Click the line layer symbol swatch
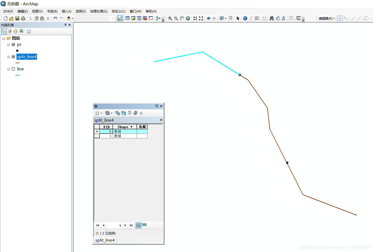This screenshot has height=252, width=373. click(x=18, y=75)
